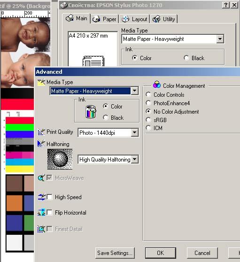Click the Finest Detail icon

point(41,229)
